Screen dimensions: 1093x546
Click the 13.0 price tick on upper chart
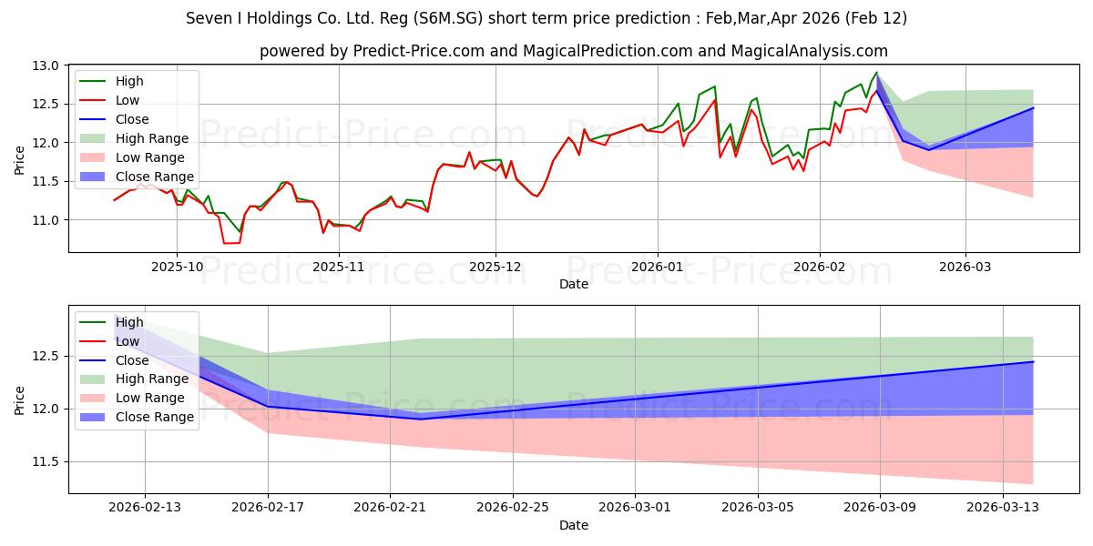[48, 66]
